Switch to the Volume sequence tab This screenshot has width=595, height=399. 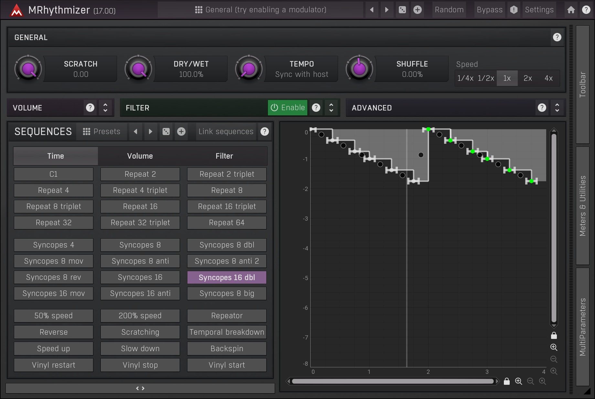coord(140,156)
